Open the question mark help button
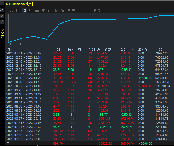This screenshot has height=146, width=174. pos(2,16)
